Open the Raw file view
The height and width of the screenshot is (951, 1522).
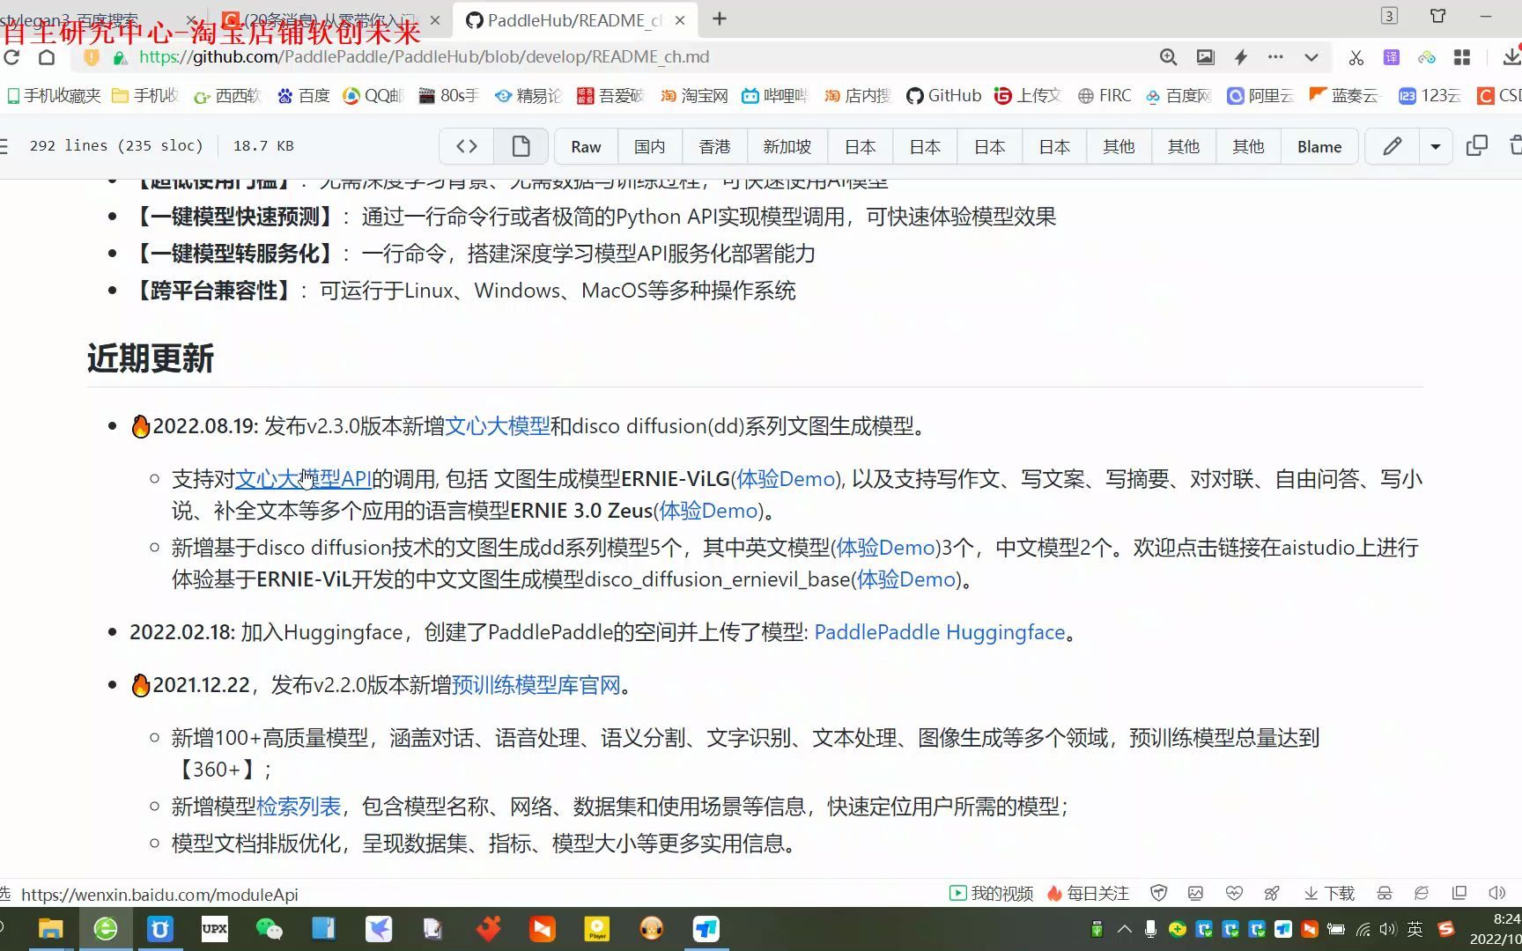coord(586,146)
